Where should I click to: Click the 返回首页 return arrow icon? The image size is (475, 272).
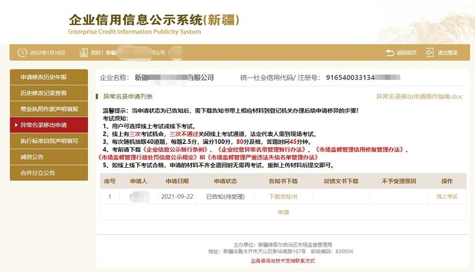[x=390, y=52]
